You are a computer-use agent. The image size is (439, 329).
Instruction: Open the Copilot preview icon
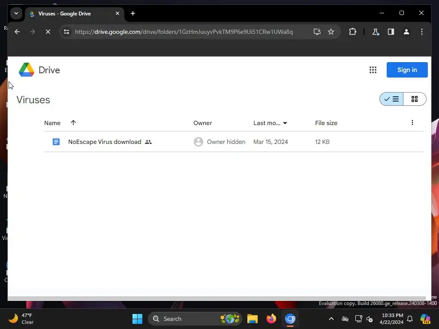pos(425,319)
